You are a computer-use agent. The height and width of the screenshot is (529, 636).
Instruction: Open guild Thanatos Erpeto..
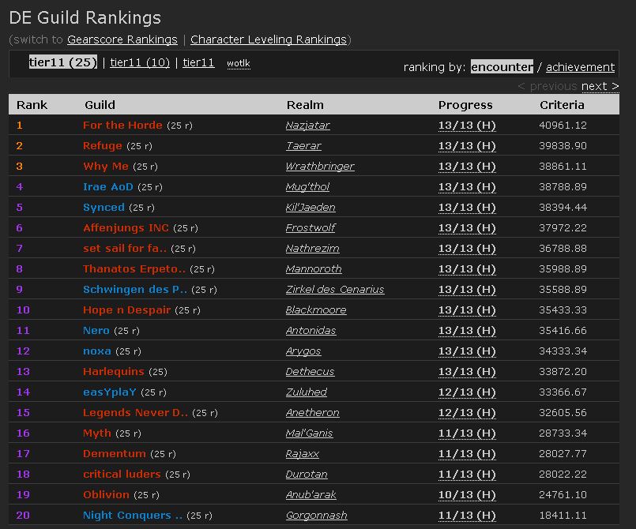(x=134, y=269)
